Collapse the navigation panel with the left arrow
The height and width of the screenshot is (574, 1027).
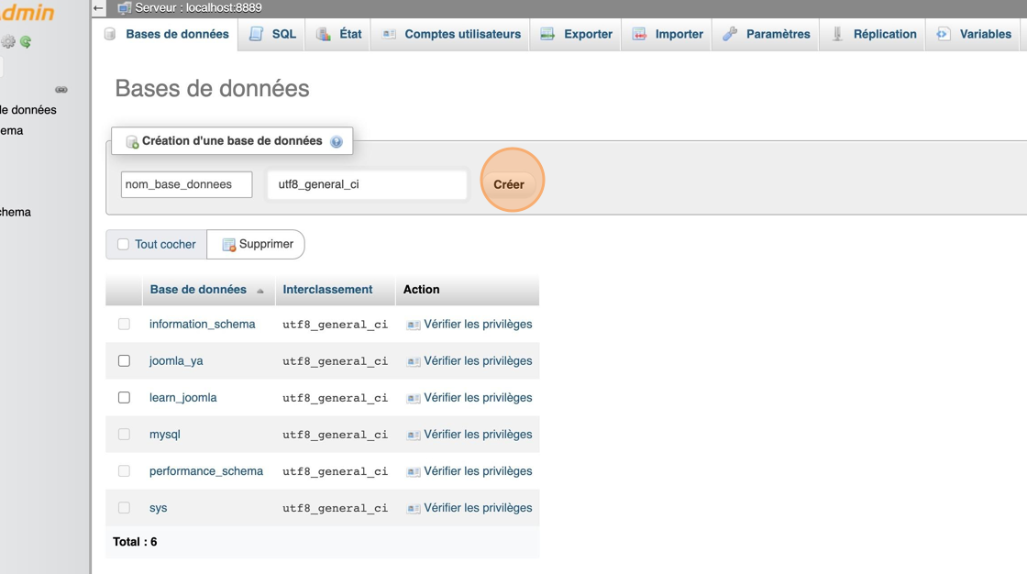[x=97, y=6]
